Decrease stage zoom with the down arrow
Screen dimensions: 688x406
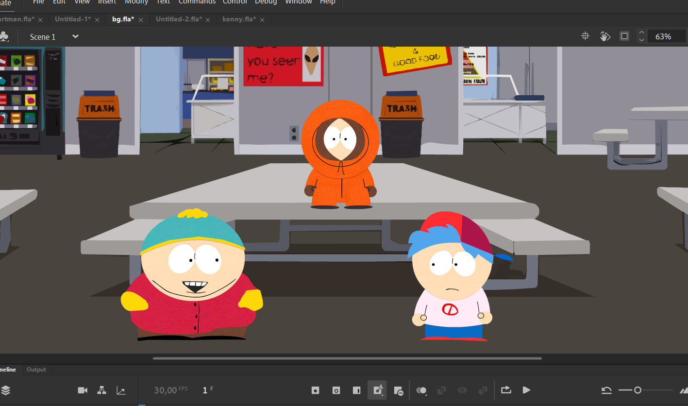[641, 40]
